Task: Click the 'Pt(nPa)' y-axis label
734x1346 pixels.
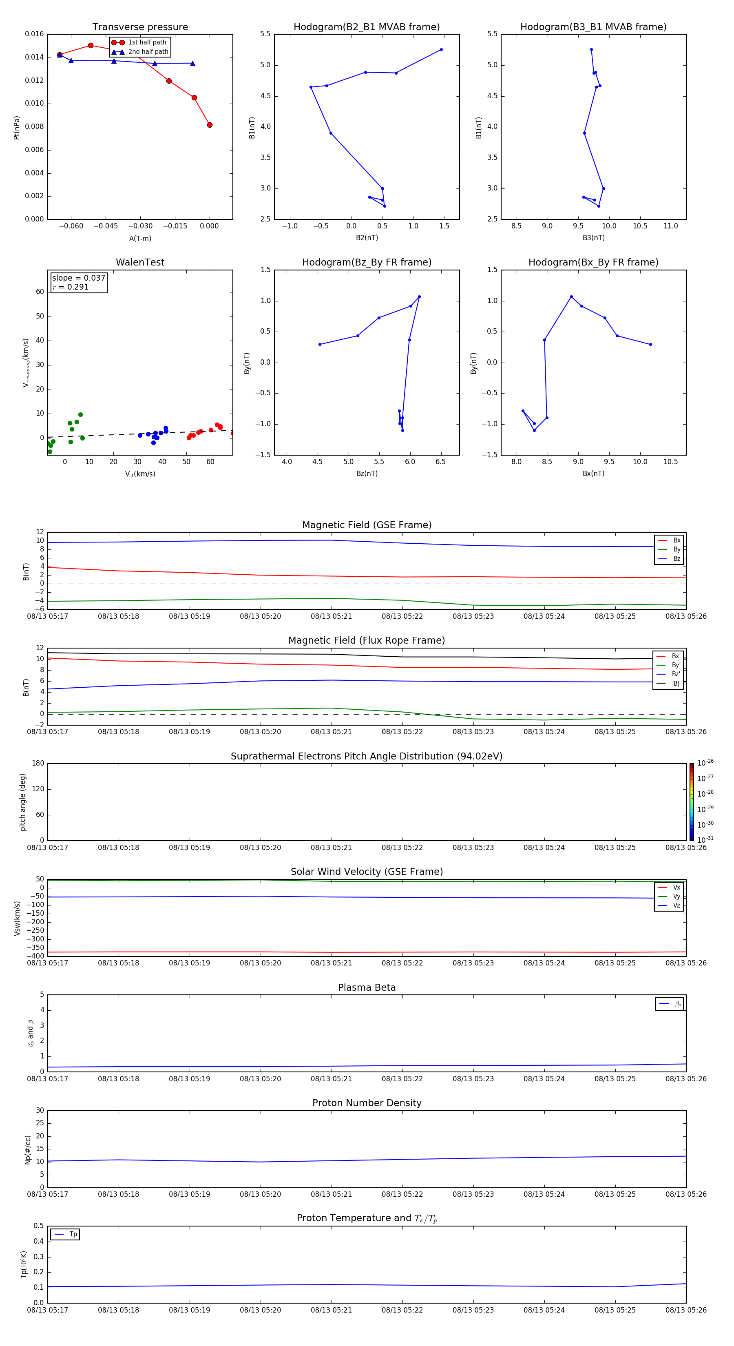Action: [x=17, y=127]
